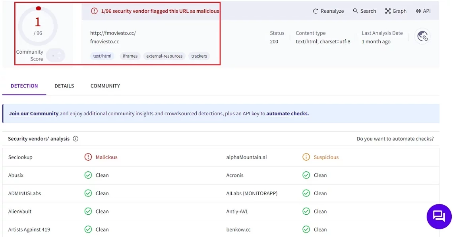This screenshot has width=453, height=237.
Task: Click the benkow.cc vendor name
Action: pyautogui.click(x=238, y=229)
